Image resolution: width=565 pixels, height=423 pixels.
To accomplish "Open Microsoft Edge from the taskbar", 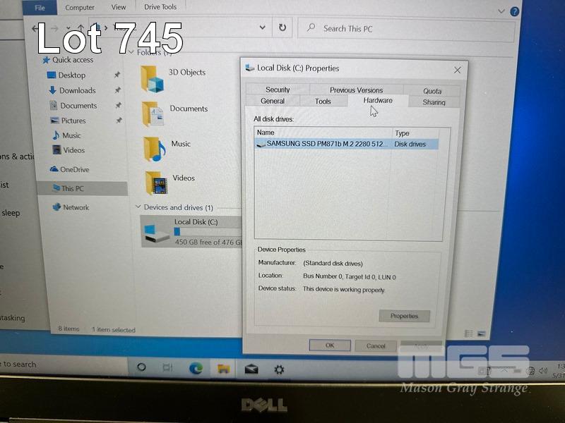I will click(x=196, y=368).
